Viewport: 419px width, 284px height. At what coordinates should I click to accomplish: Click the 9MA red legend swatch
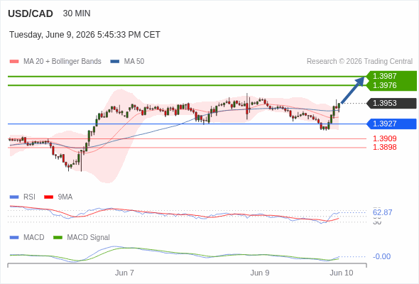[48, 197]
